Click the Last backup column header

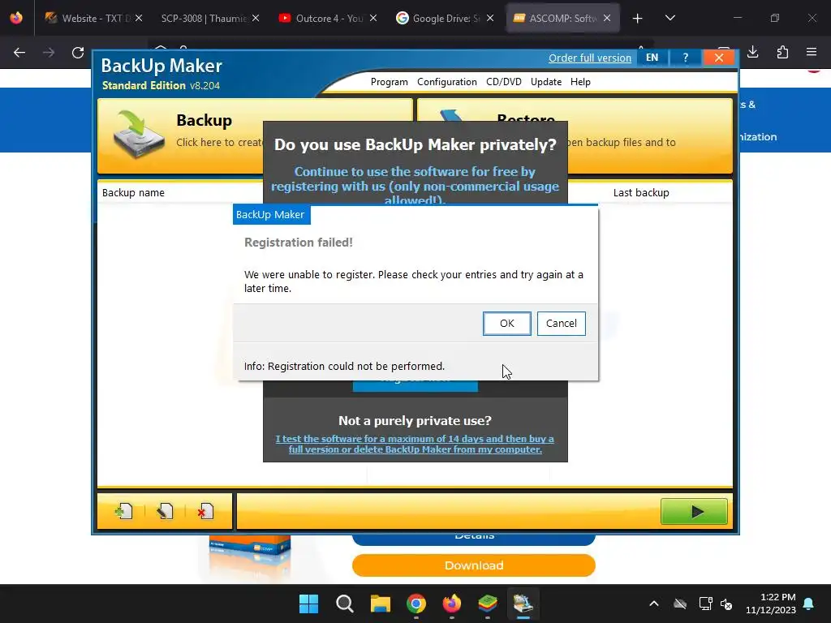pos(641,193)
